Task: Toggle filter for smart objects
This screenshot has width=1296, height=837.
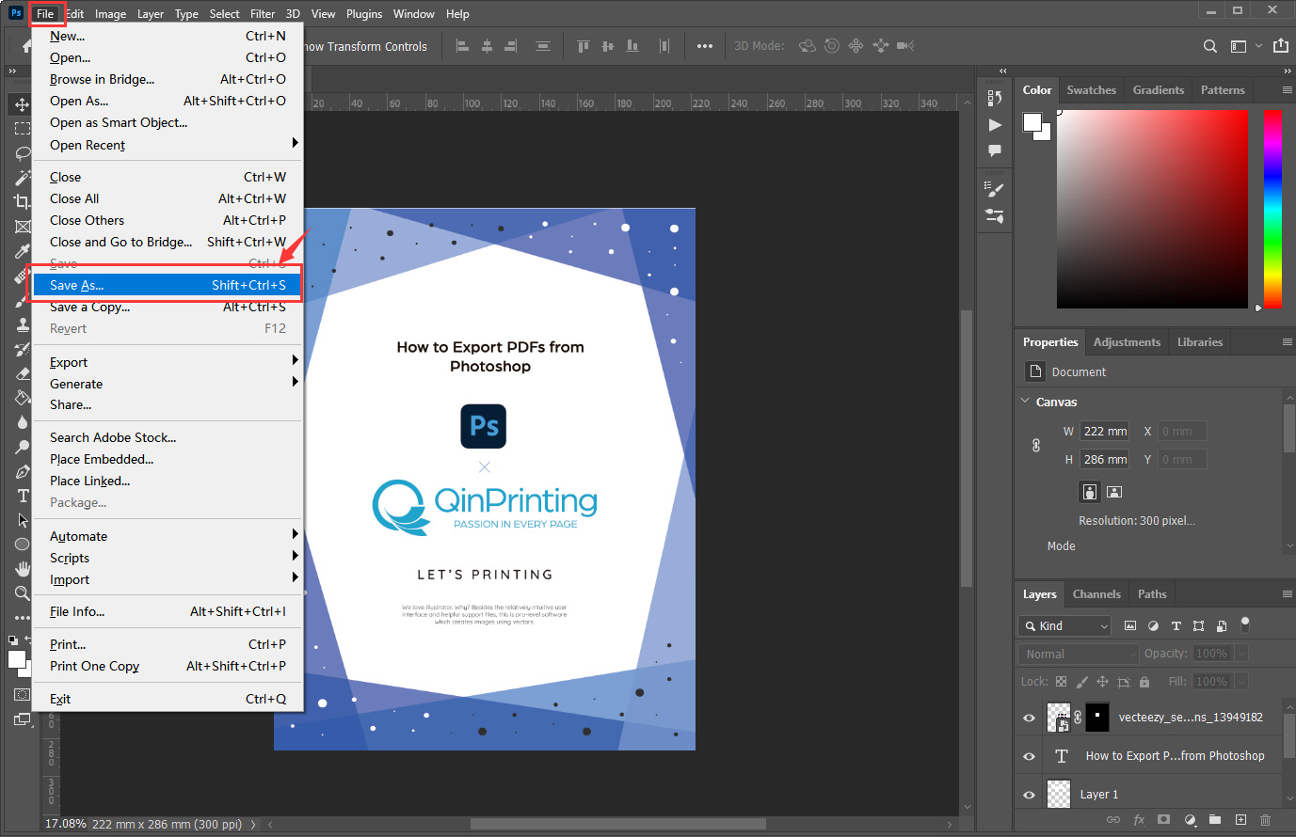Action: click(x=1221, y=625)
